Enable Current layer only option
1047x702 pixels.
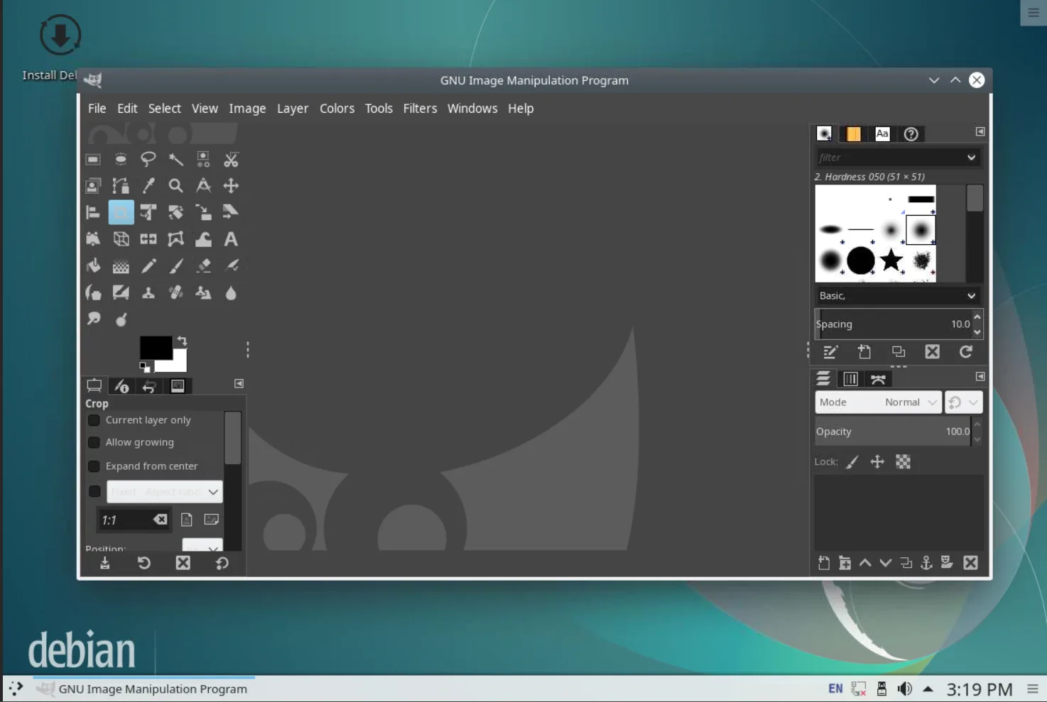click(94, 420)
